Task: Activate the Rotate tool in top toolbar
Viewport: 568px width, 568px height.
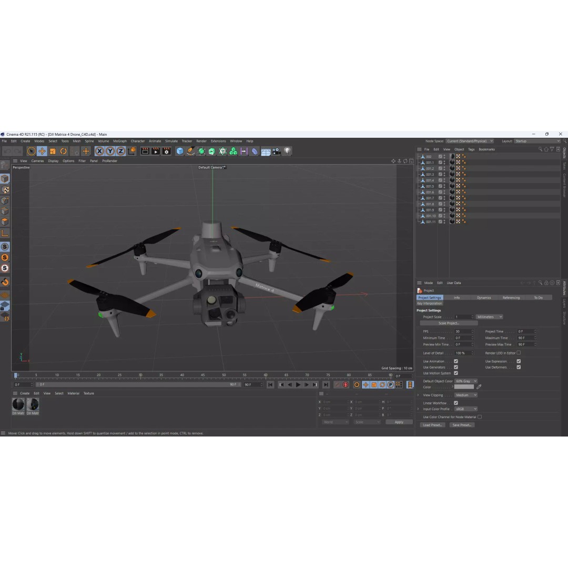Action: [64, 151]
